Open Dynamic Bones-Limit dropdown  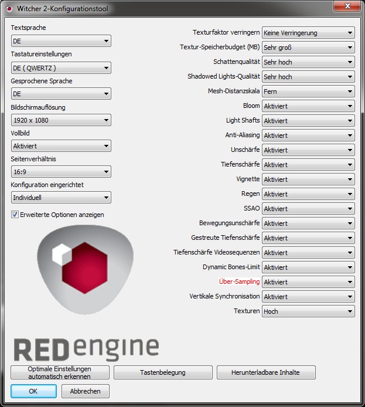[x=308, y=267]
